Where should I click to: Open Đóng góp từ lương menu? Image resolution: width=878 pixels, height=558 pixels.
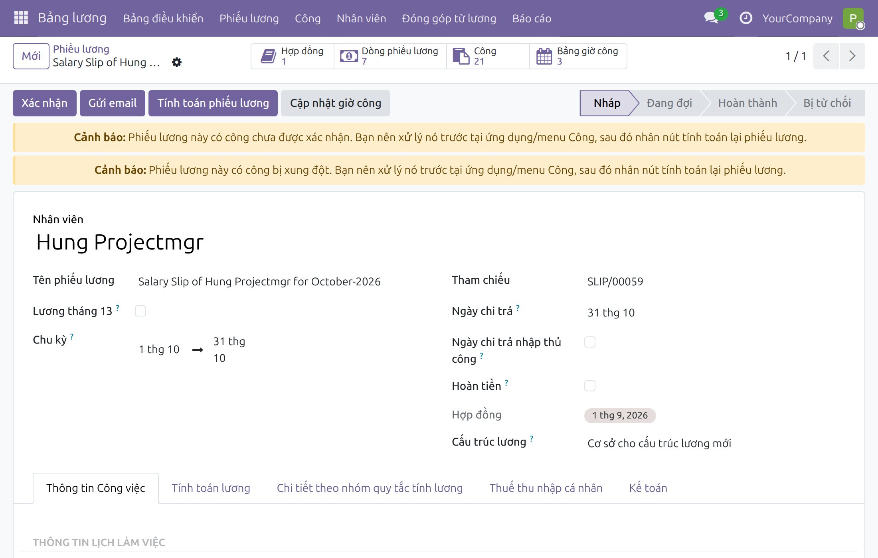click(x=449, y=18)
